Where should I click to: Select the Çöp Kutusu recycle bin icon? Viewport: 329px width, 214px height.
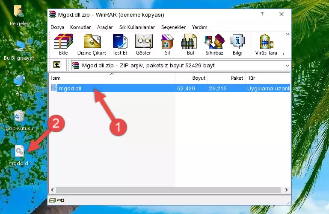(19, 121)
